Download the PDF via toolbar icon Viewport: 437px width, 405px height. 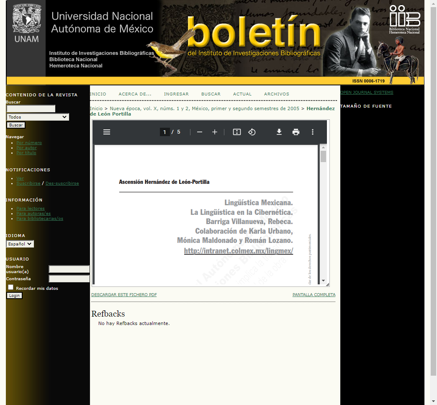(x=279, y=132)
